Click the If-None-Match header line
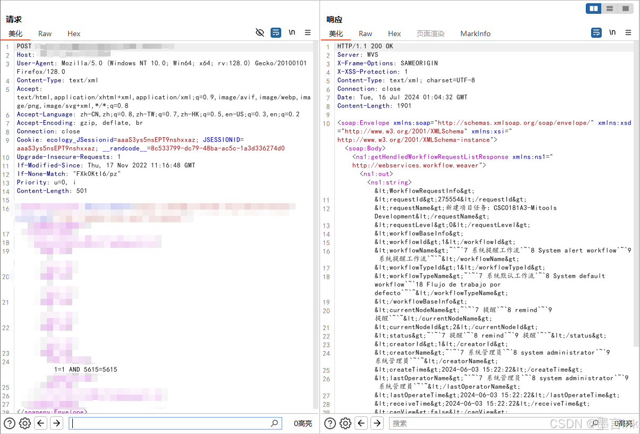Viewport: 640px width, 434px height. 69,174
